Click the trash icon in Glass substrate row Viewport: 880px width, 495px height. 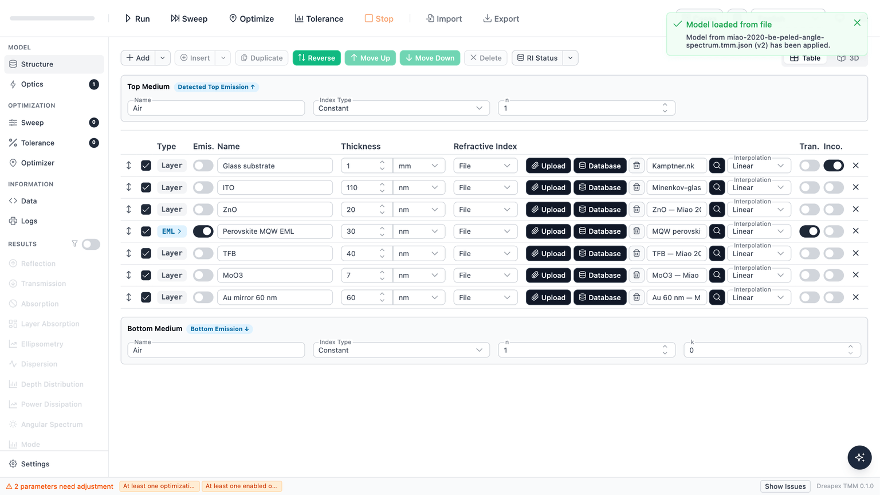tap(637, 166)
